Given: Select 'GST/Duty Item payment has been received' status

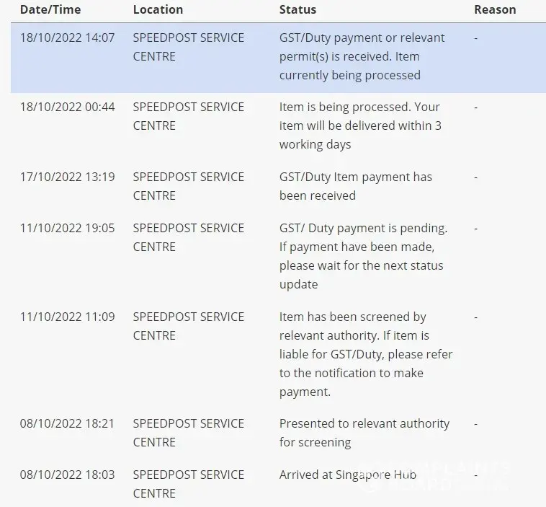Looking at the screenshot, I should [355, 186].
